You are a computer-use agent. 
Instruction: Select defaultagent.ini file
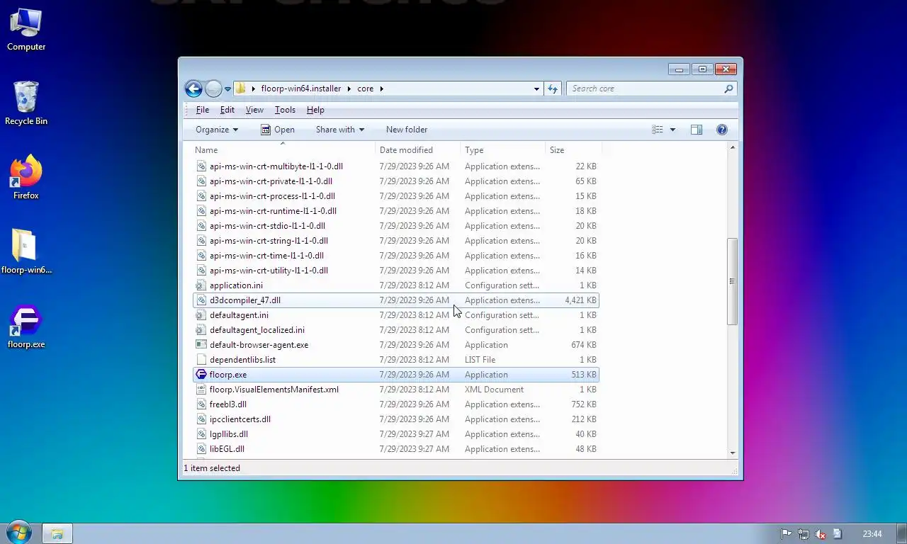(x=396, y=315)
